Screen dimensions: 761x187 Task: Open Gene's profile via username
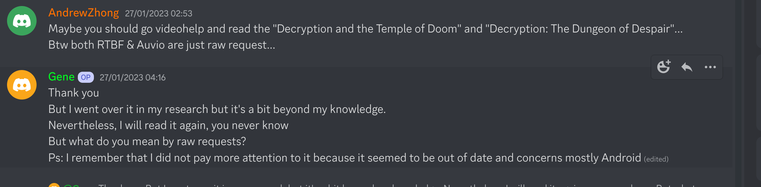[61, 77]
